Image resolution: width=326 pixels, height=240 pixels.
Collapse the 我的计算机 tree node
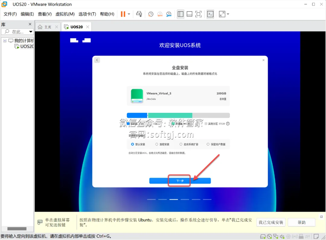click(5, 41)
